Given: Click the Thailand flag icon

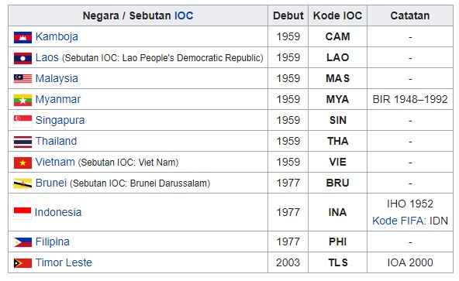Looking at the screenshot, I should pos(22,142).
